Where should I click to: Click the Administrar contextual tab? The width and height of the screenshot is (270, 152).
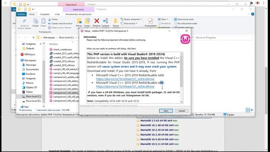coord(78,9)
